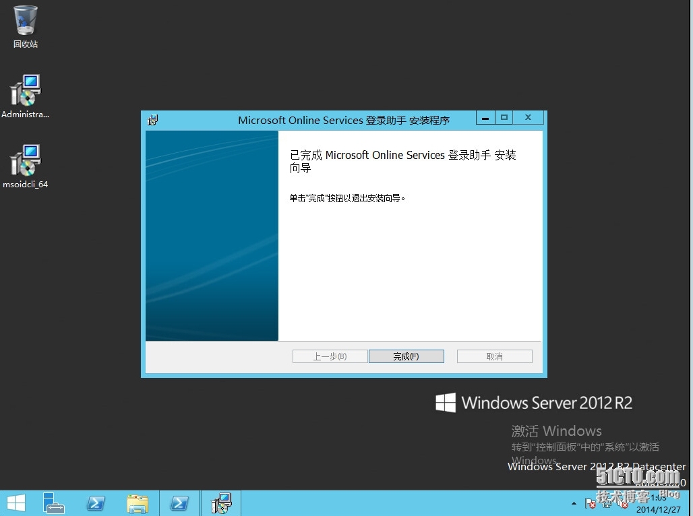Open File Explorer from the taskbar
Screen dimensions: 693x516
[x=138, y=503]
